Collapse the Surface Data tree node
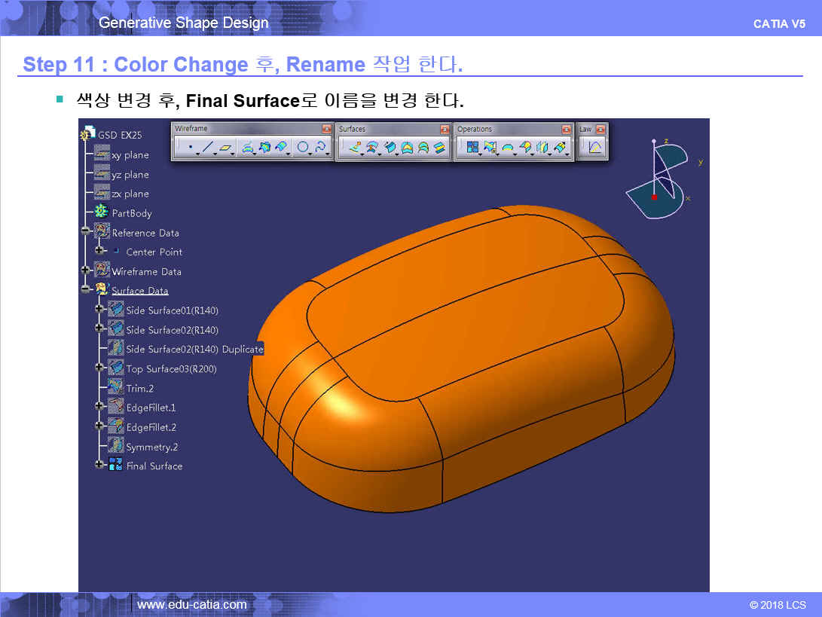822x617 pixels. (86, 290)
